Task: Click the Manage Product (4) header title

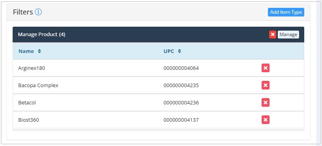Action: tap(41, 35)
